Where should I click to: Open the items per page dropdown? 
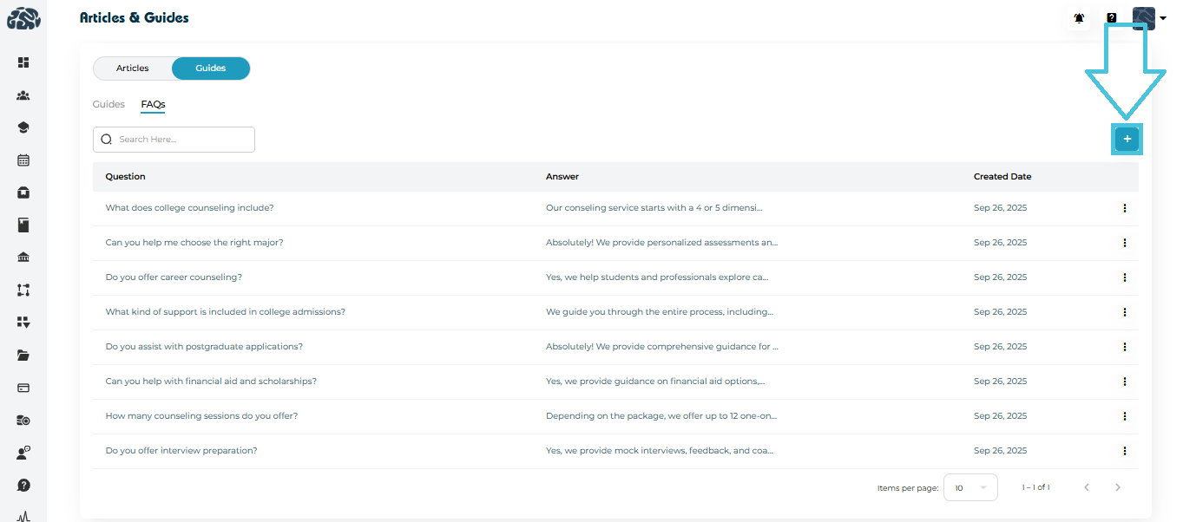(x=970, y=488)
